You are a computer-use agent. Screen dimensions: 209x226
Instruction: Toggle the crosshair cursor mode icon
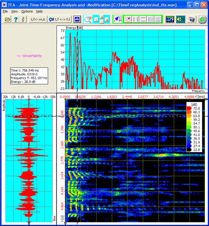coord(118,19)
